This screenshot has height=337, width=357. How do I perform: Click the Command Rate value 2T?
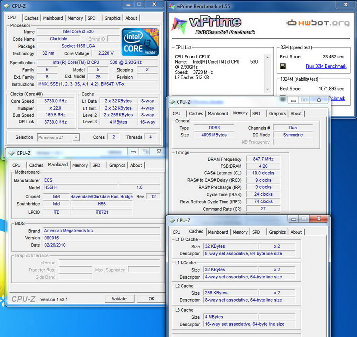(x=263, y=209)
